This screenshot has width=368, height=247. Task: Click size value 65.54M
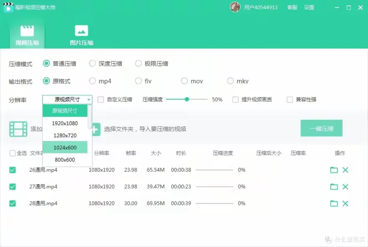coord(156,170)
